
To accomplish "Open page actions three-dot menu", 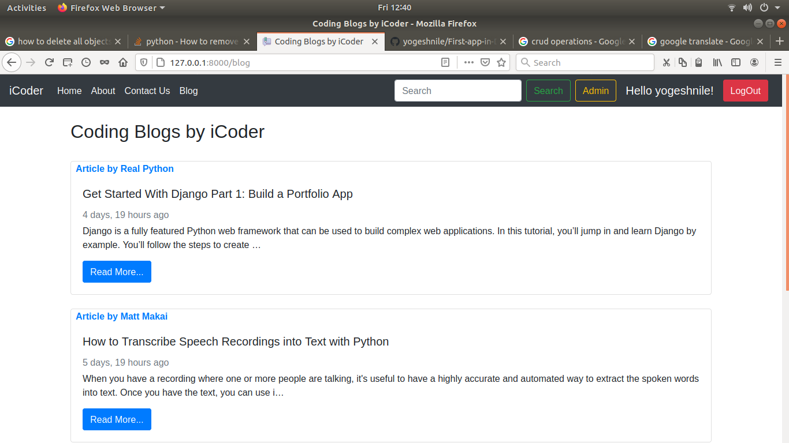I will click(x=469, y=62).
